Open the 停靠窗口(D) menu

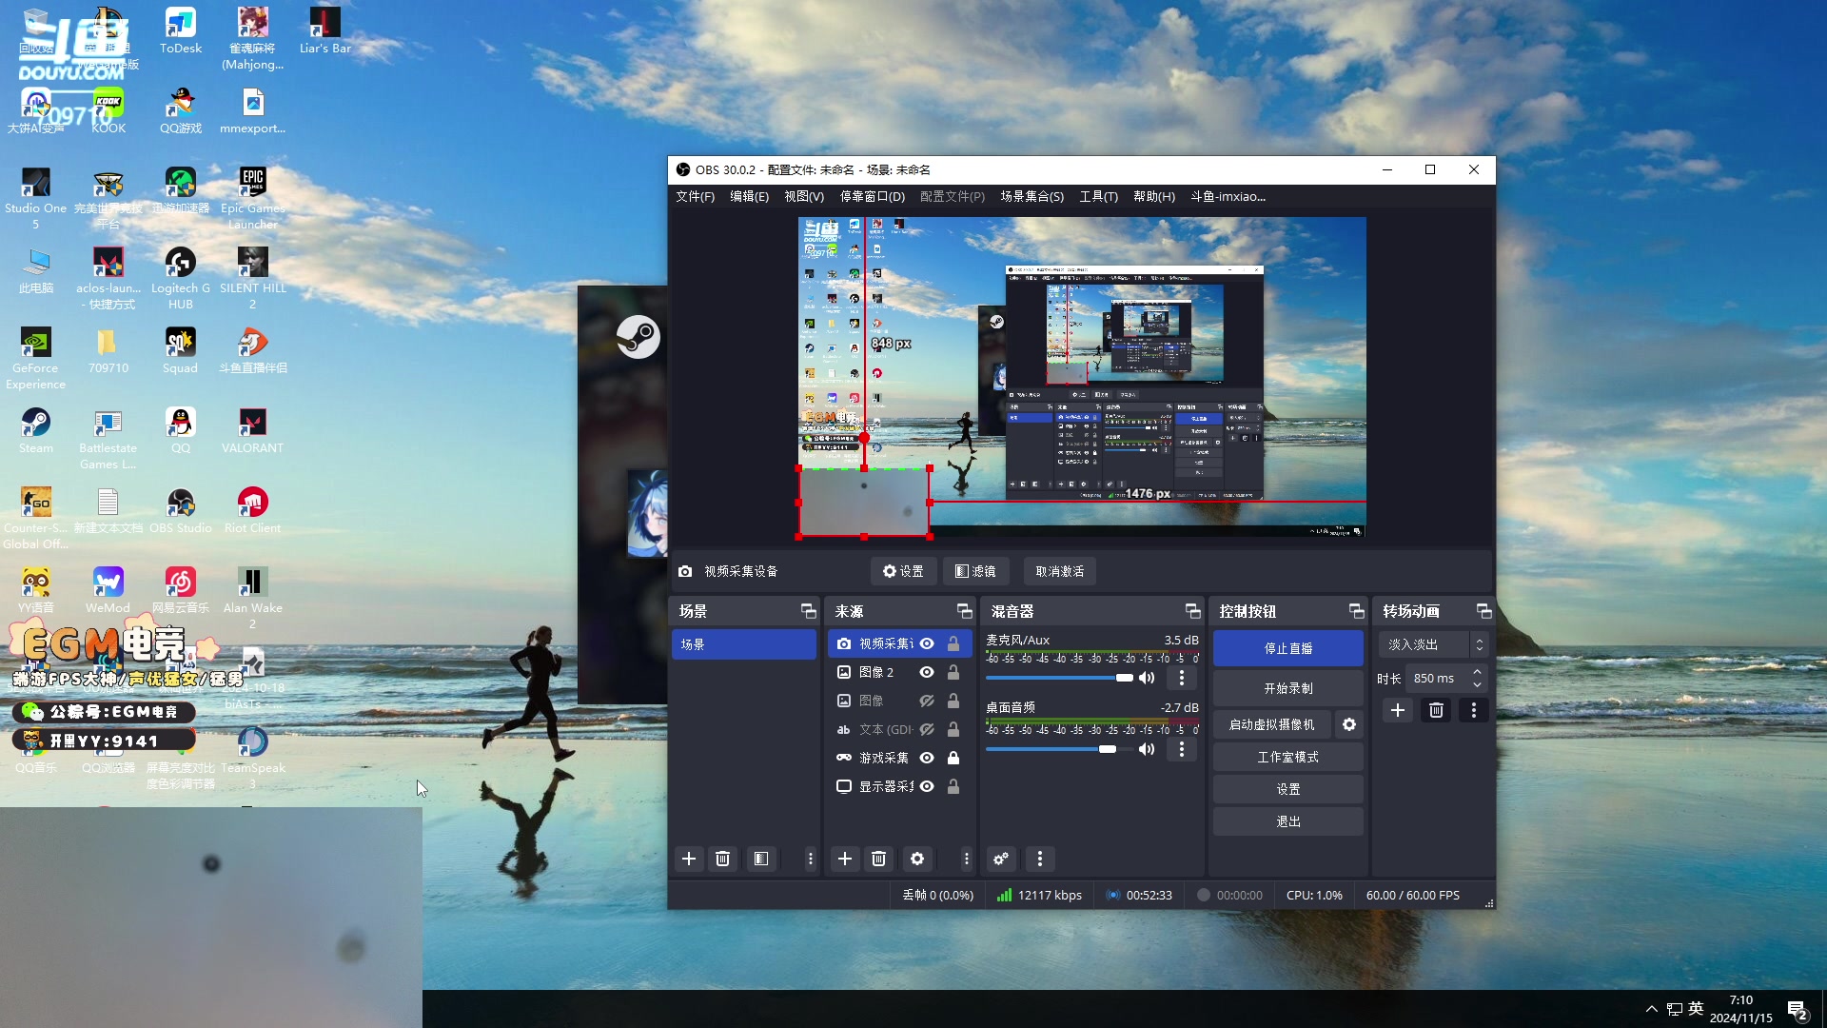tap(873, 196)
